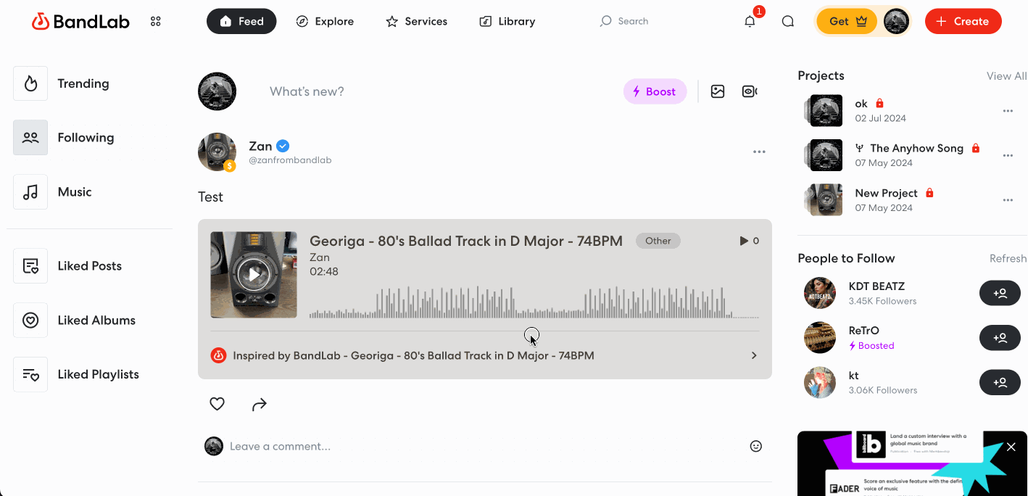Follow ReTrO
Viewport: 1028px width, 496px height.
[1000, 338]
